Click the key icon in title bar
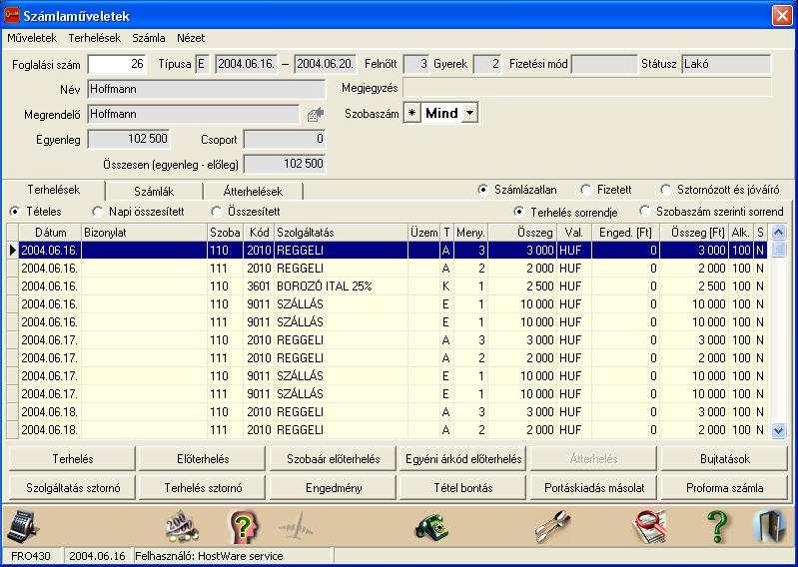This screenshot has width=798, height=567. (11, 15)
